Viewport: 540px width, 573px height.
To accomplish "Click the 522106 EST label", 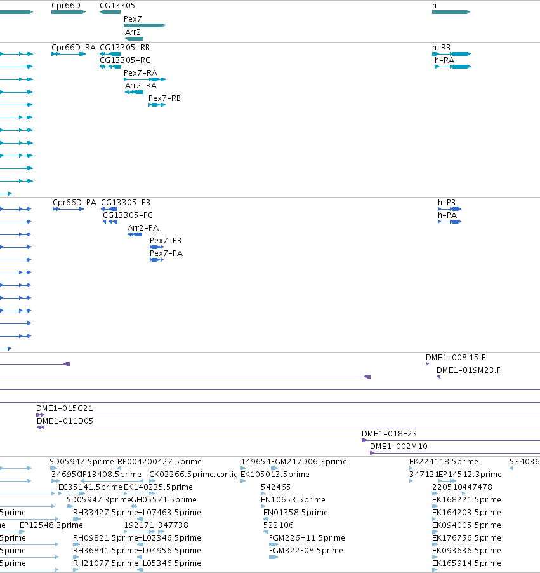I will [278, 525].
